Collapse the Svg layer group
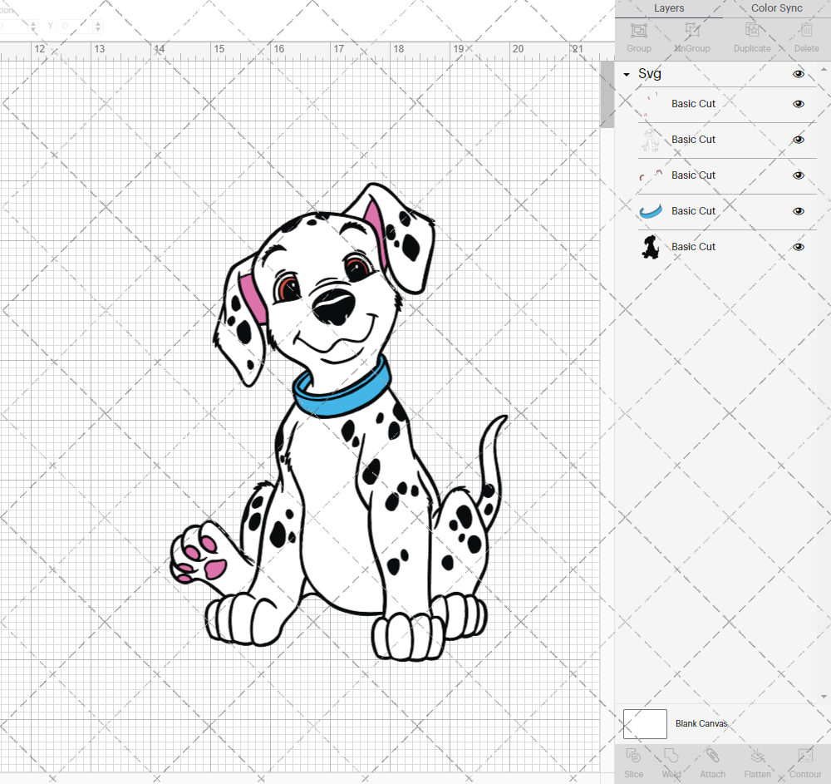The width and height of the screenshot is (831, 784). point(627,75)
